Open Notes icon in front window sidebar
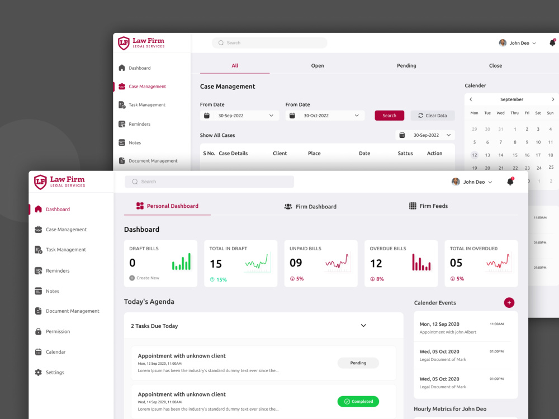 tap(38, 291)
